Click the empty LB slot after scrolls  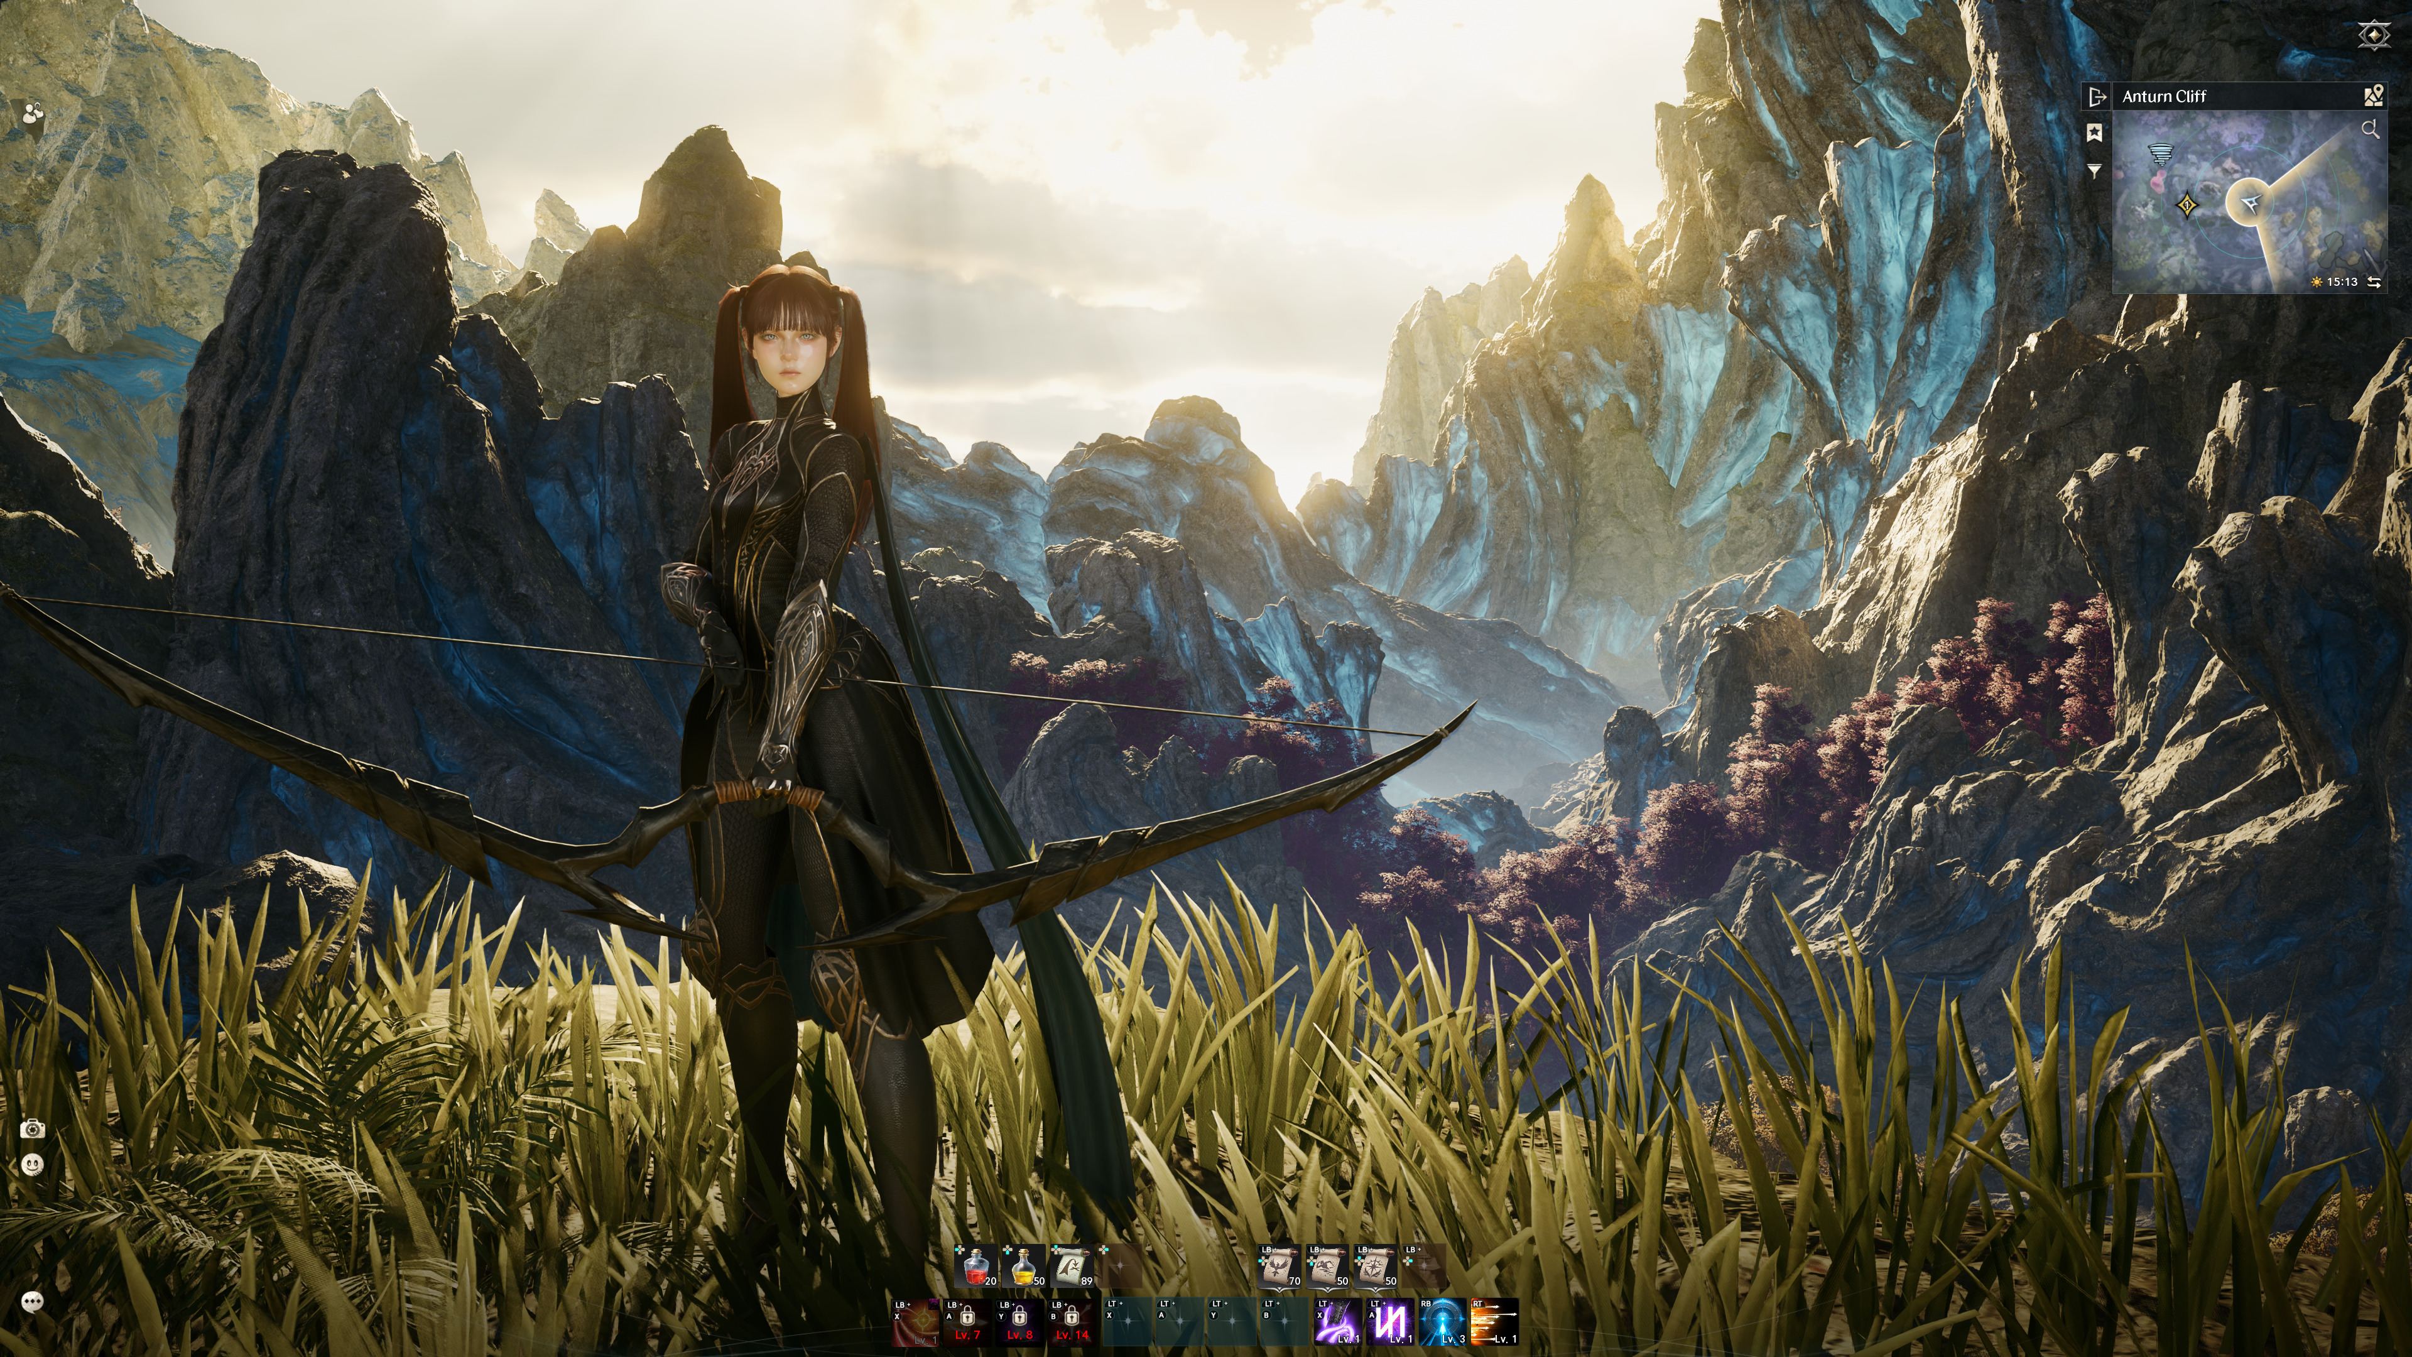[1423, 1267]
